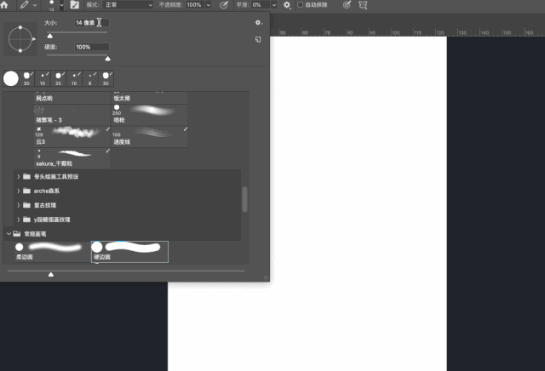
Task: Open smoothing options gear icon
Action: click(x=287, y=5)
